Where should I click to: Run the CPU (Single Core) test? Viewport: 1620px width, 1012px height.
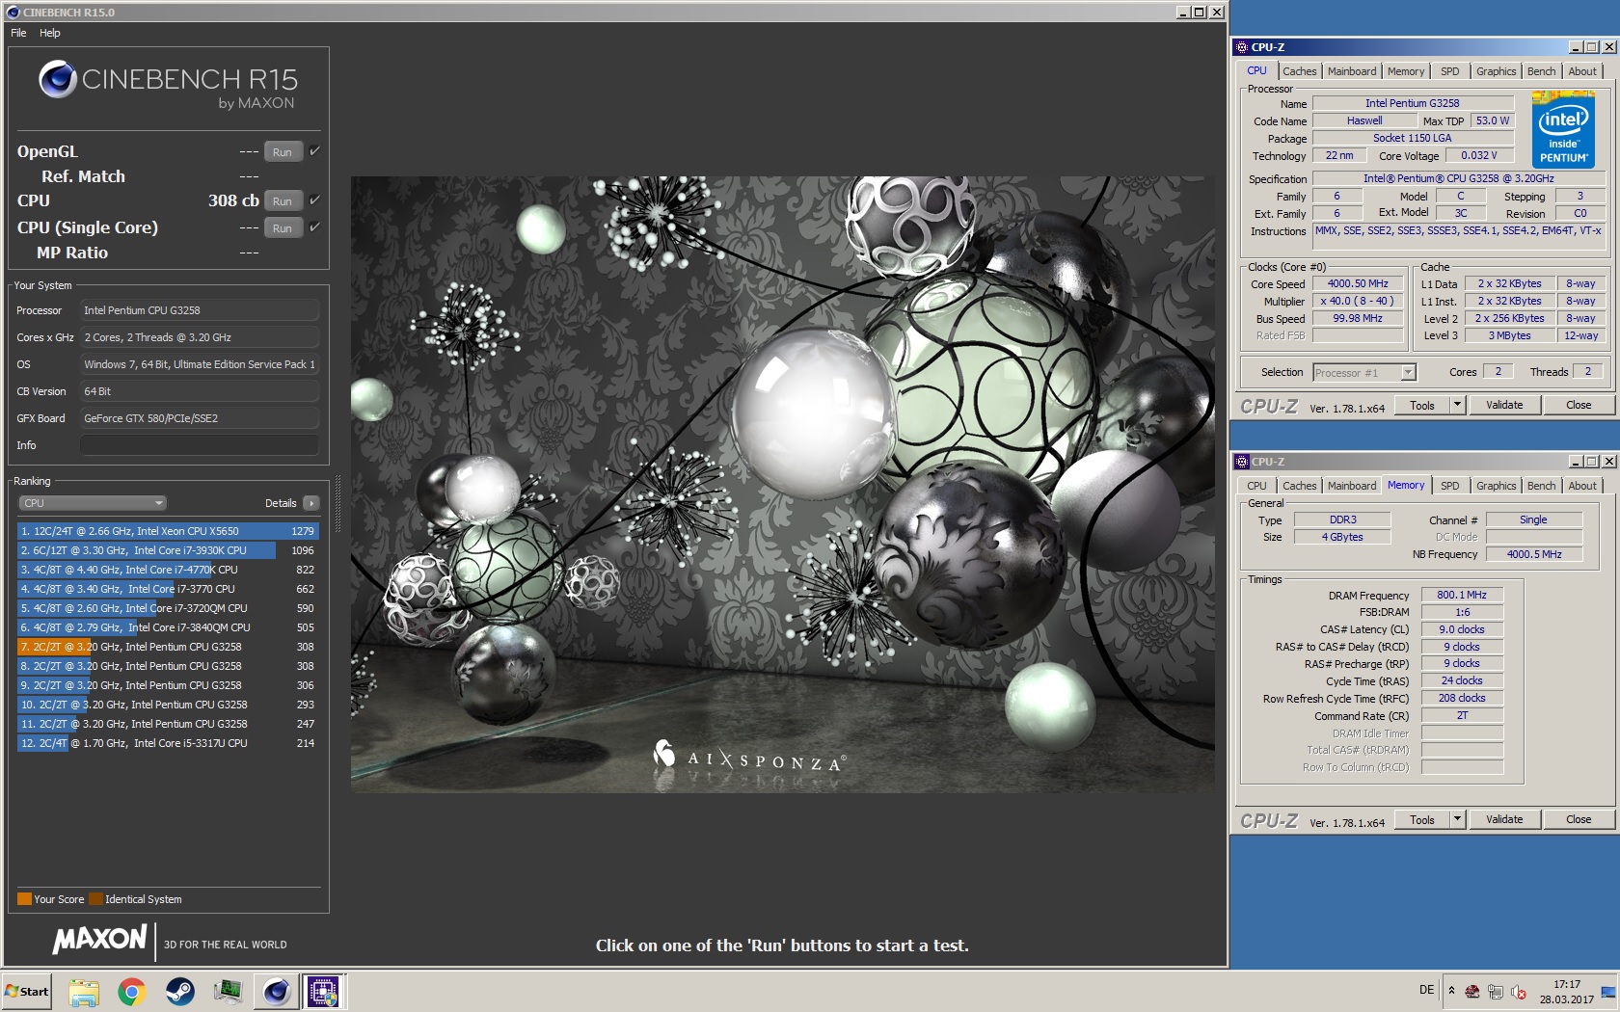point(283,228)
